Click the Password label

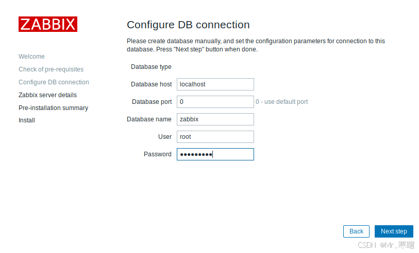click(158, 154)
